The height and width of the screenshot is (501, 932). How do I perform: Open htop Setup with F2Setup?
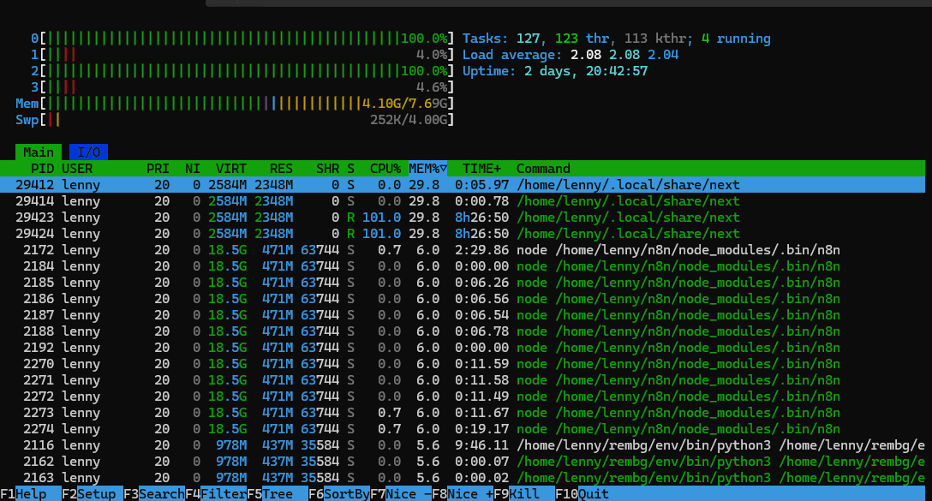coord(88,493)
